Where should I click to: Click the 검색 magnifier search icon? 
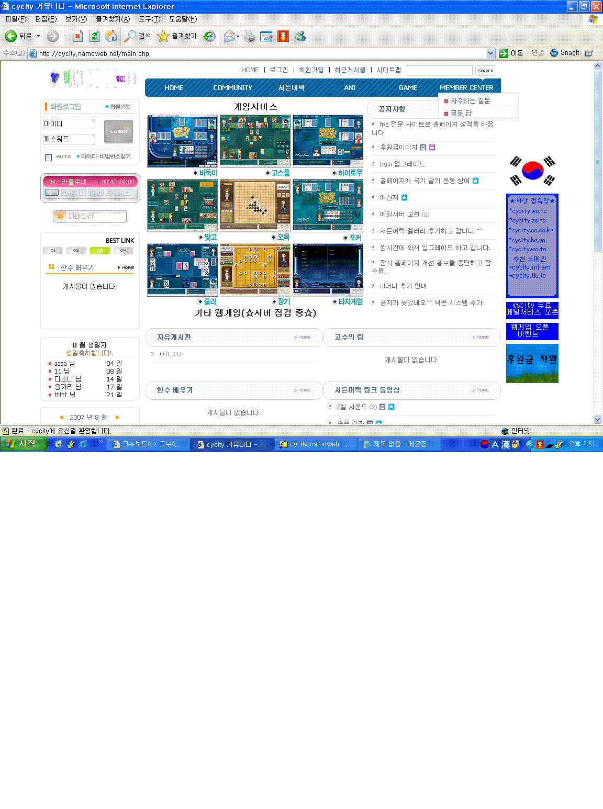[129, 36]
